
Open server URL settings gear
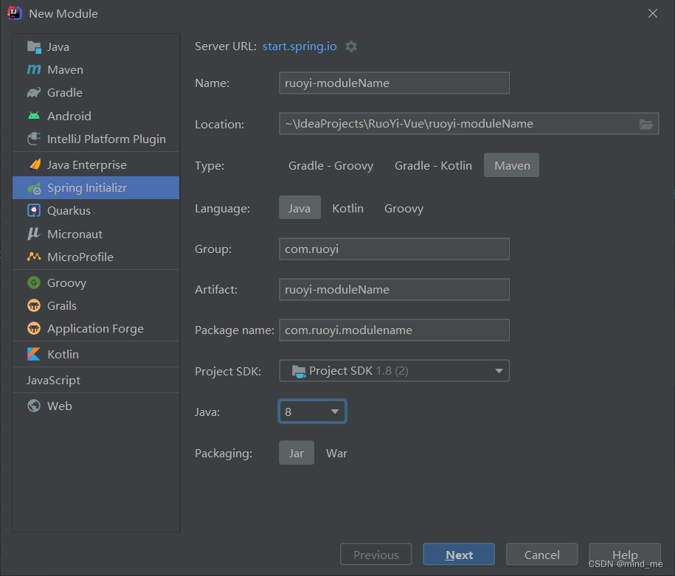click(x=351, y=46)
